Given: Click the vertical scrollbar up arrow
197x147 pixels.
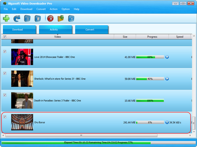Looking at the screenshot, I should coord(194,36).
